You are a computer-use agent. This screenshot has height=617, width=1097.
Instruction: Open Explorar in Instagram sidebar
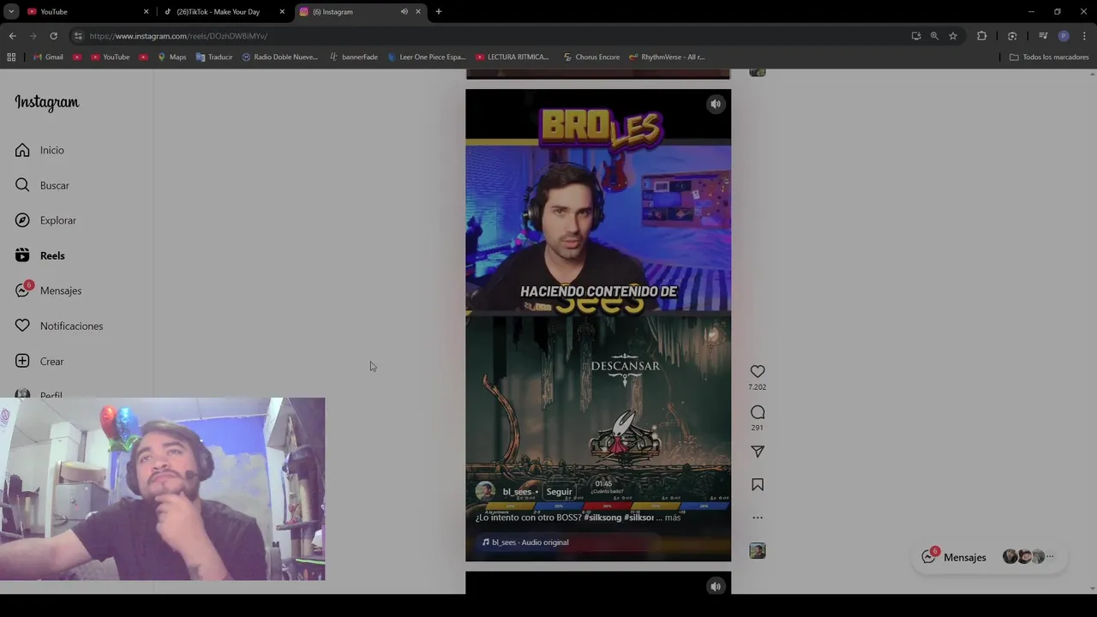tap(45, 220)
